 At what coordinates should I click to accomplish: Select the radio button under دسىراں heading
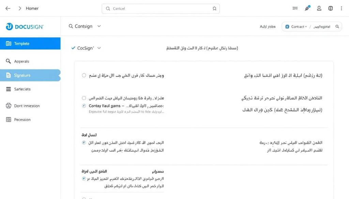click(84, 179)
